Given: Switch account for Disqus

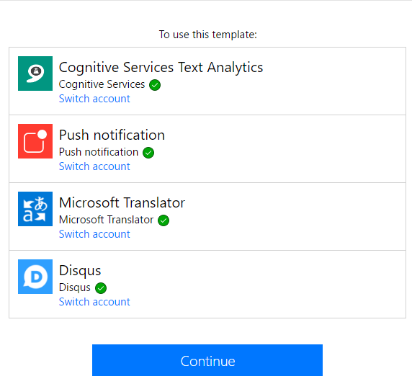Looking at the screenshot, I should pyautogui.click(x=94, y=302).
